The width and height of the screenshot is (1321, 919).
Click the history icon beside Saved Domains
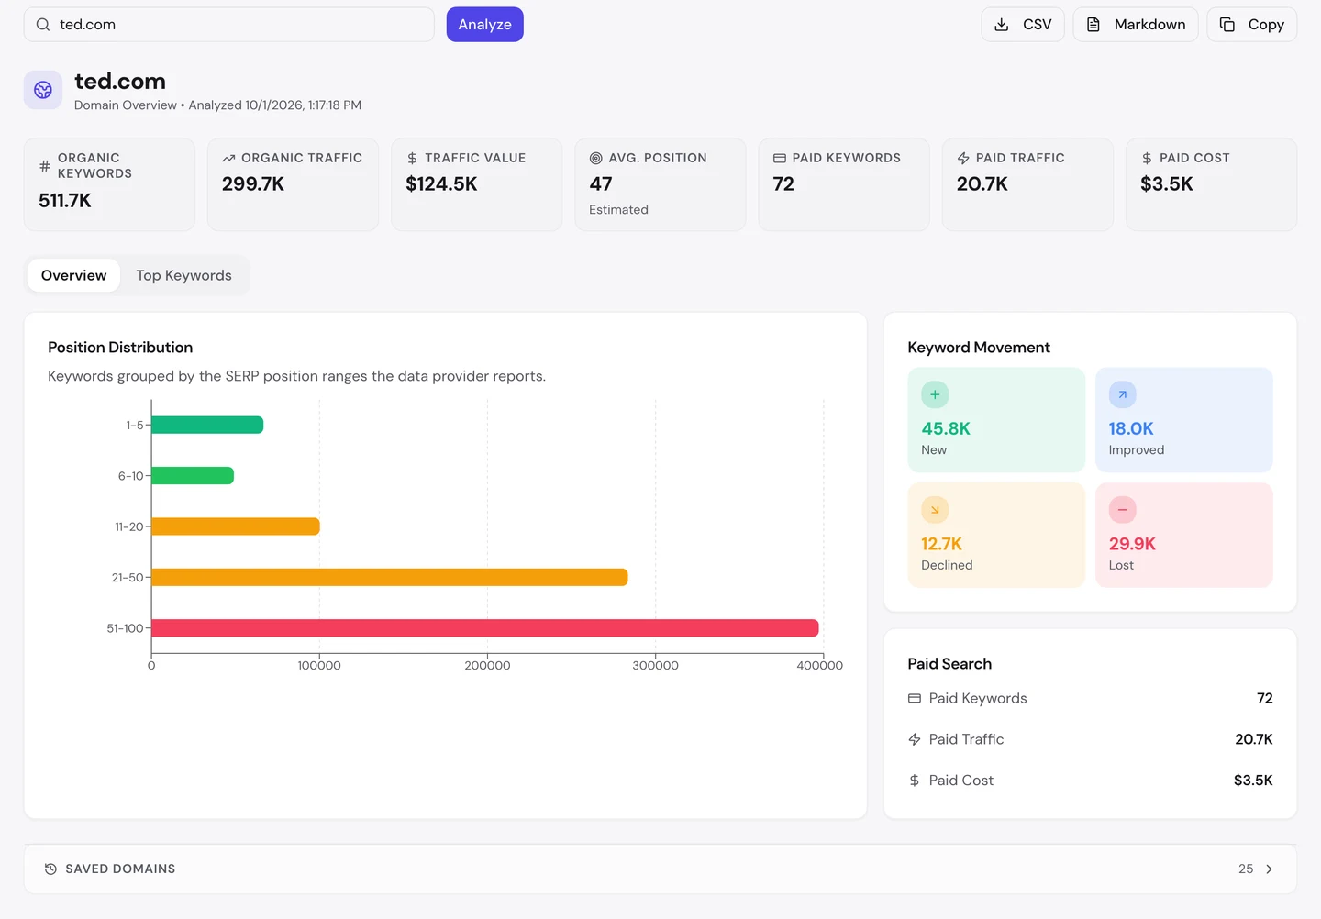pos(50,869)
